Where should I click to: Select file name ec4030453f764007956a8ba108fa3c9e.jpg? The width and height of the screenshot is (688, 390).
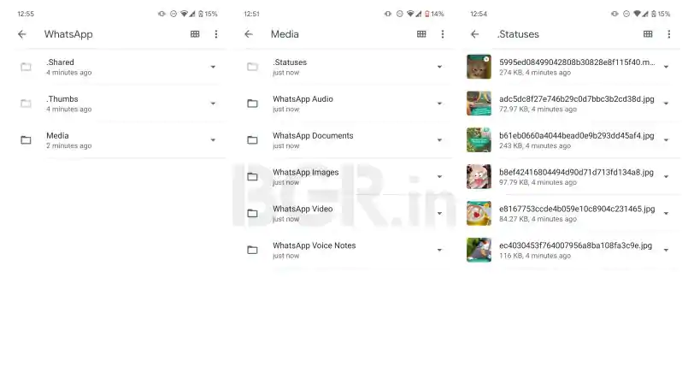point(576,245)
